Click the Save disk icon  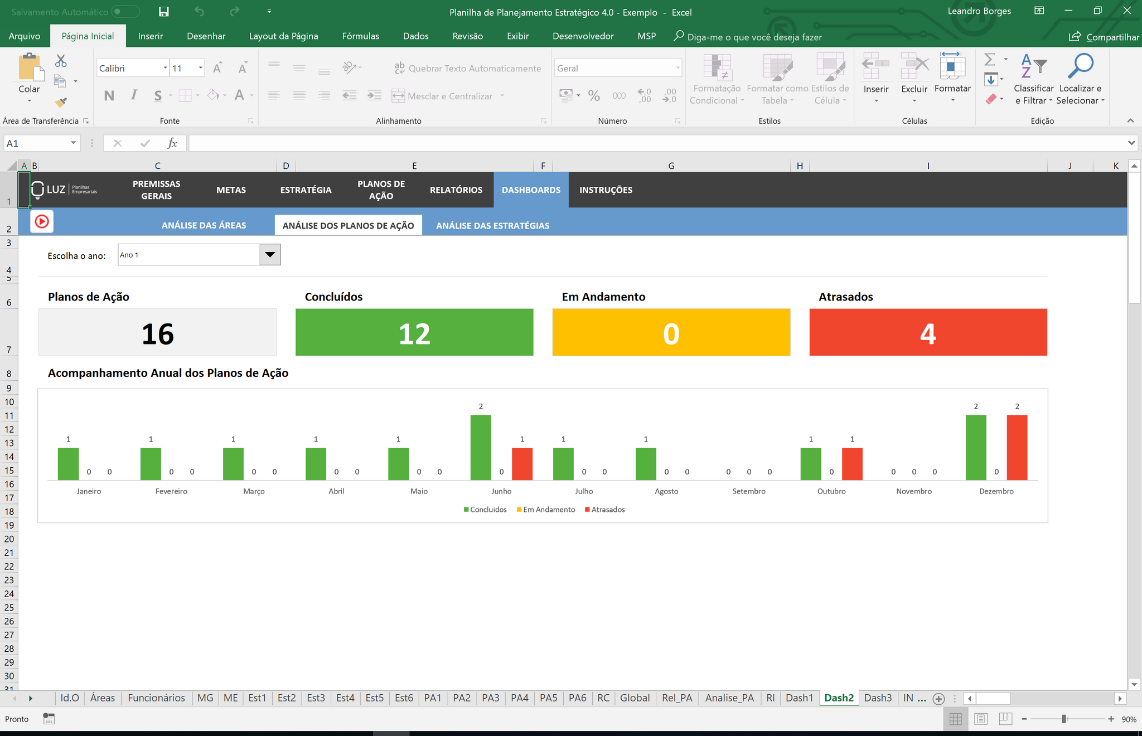pos(163,12)
